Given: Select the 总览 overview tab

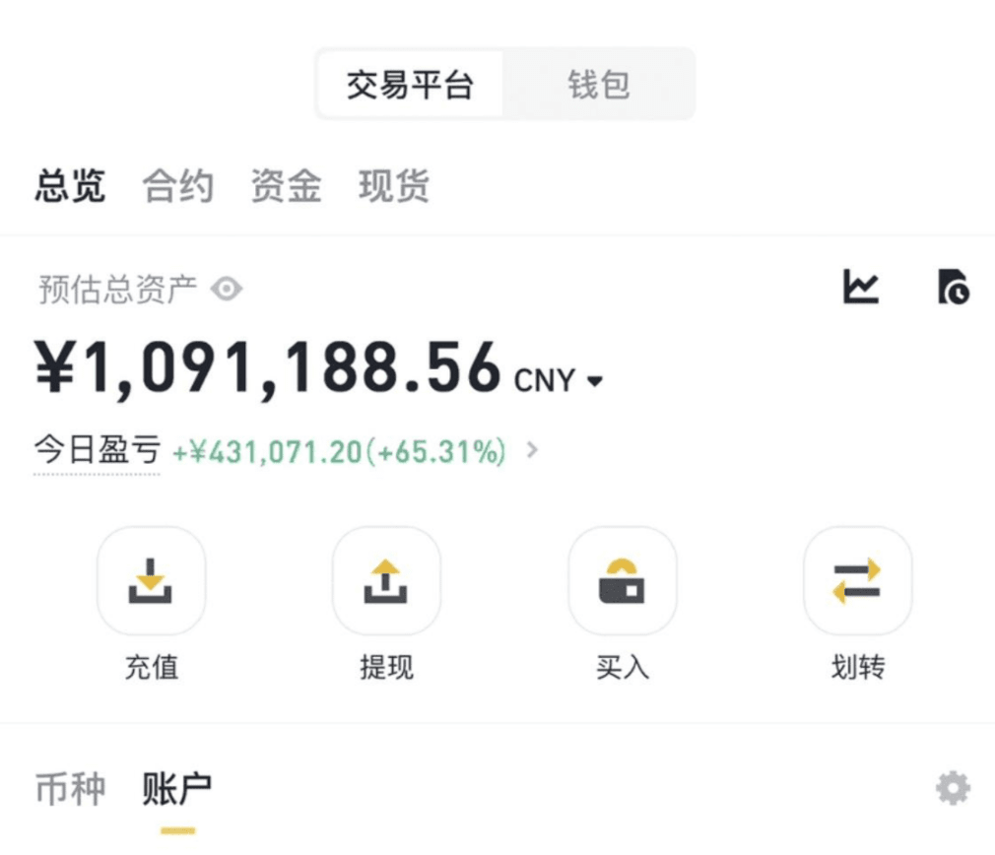Looking at the screenshot, I should [70, 186].
